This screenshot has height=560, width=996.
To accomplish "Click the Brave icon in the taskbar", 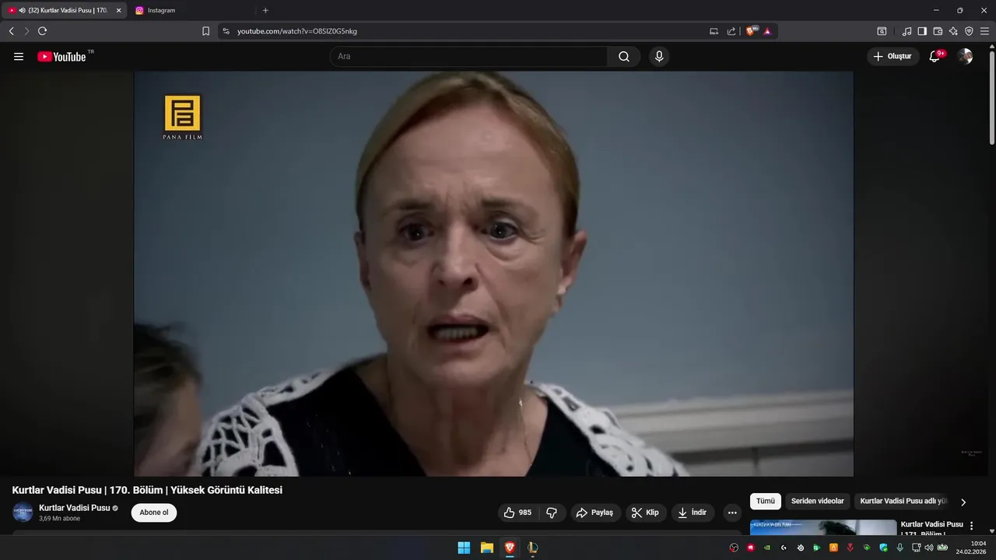I will (510, 548).
